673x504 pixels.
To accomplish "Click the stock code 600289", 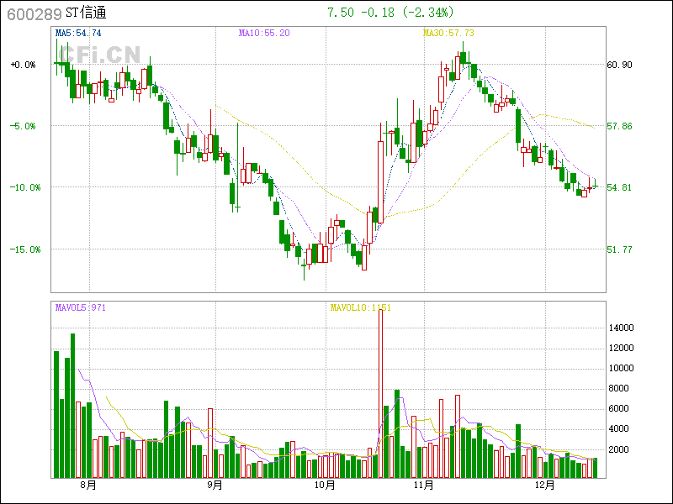I will 34,13.
